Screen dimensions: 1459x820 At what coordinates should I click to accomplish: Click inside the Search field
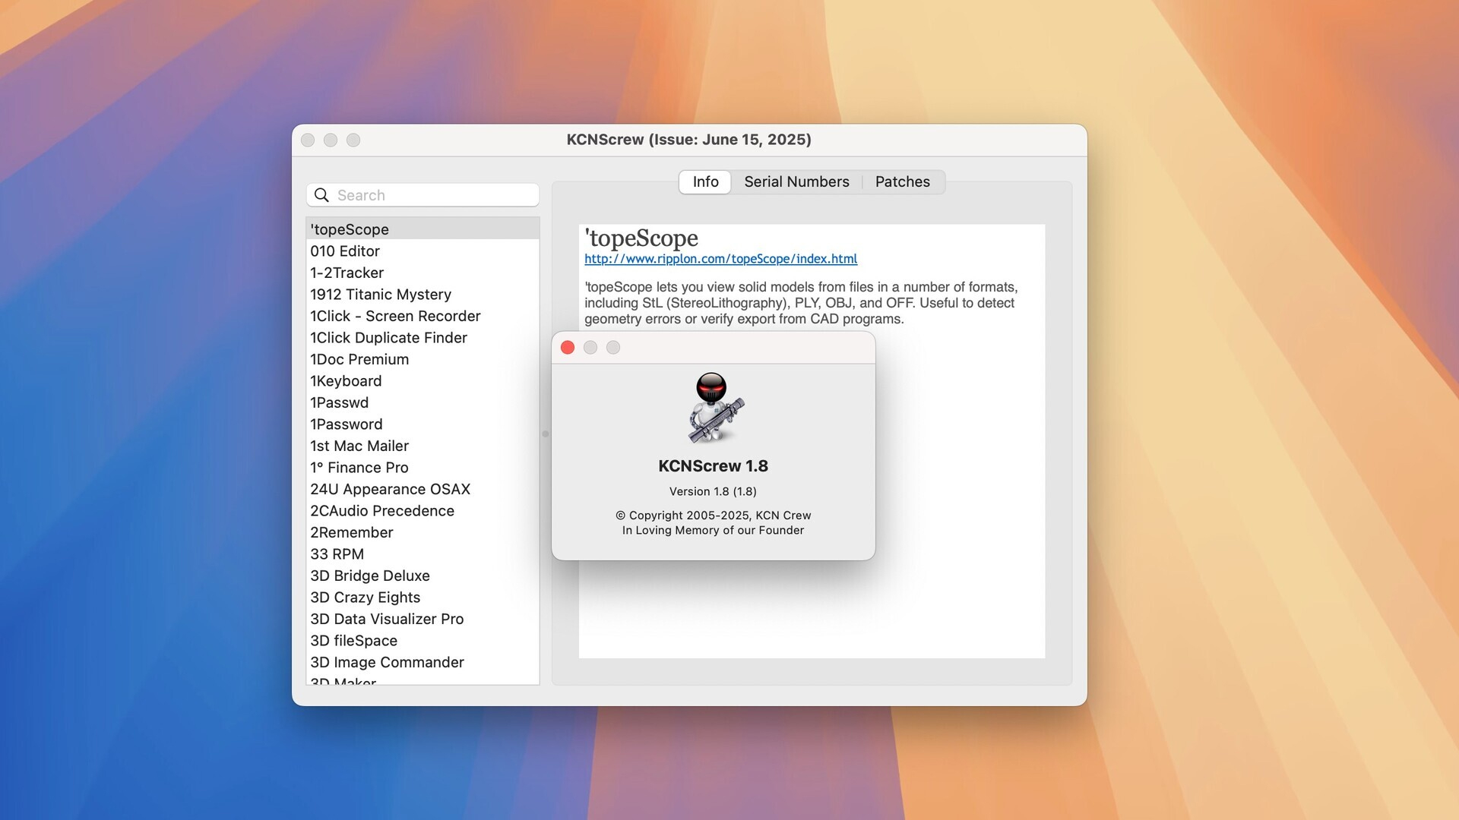point(426,195)
